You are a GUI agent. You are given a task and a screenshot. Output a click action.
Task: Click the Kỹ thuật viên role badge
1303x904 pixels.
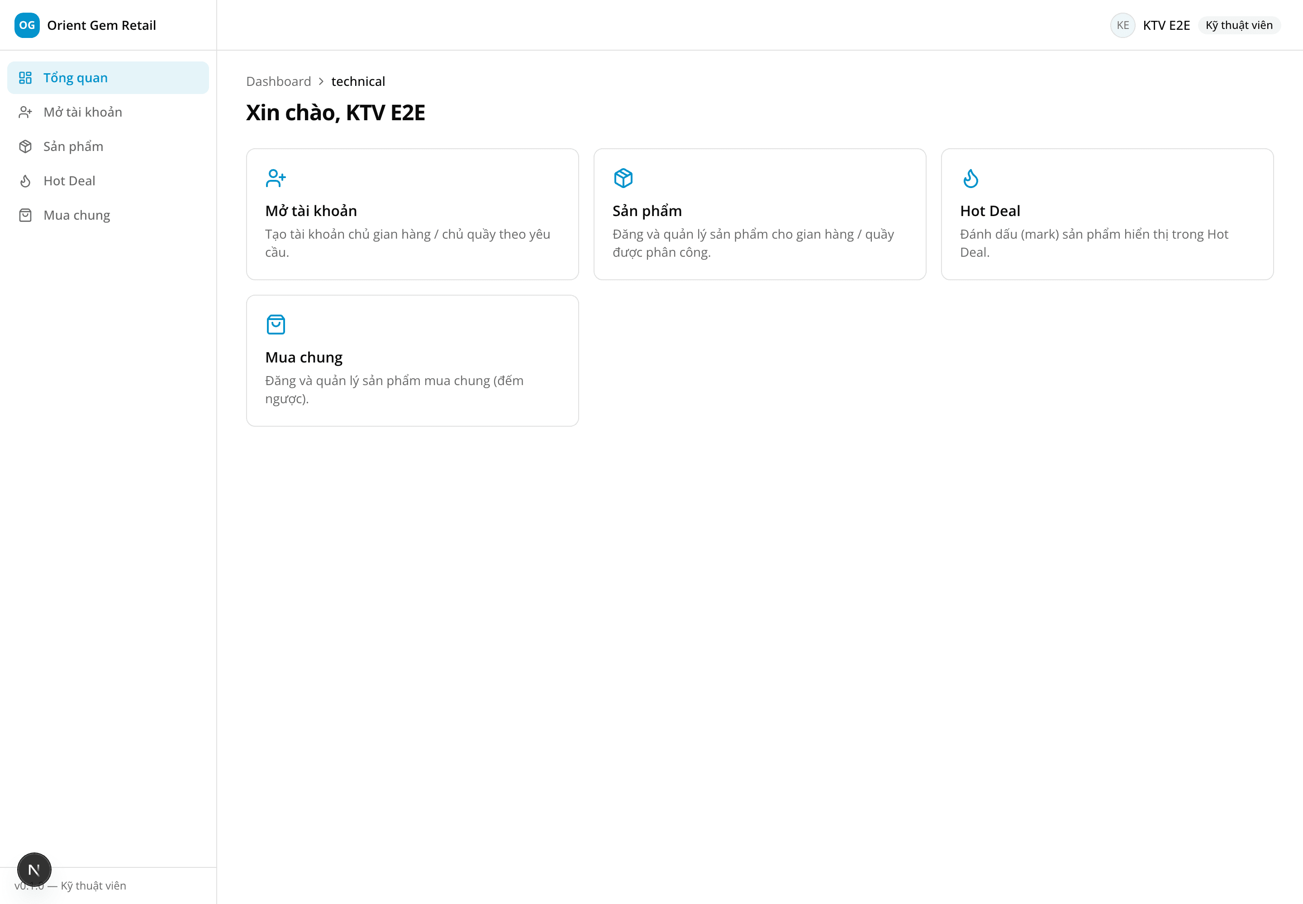pos(1239,25)
